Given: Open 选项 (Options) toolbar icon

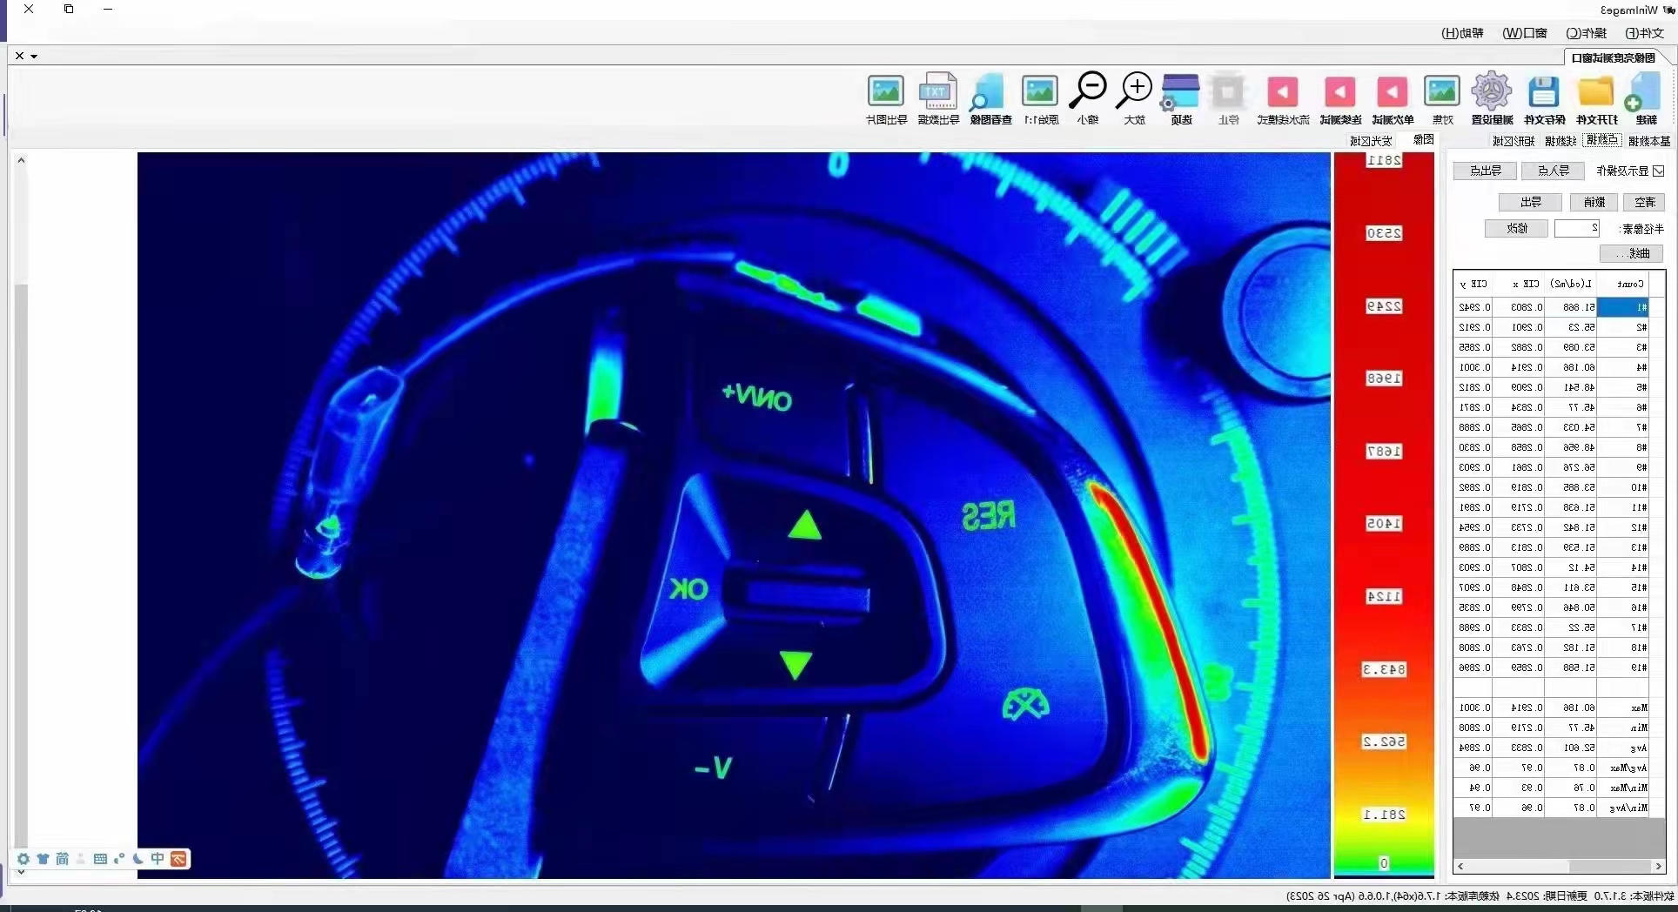Looking at the screenshot, I should (x=1181, y=91).
